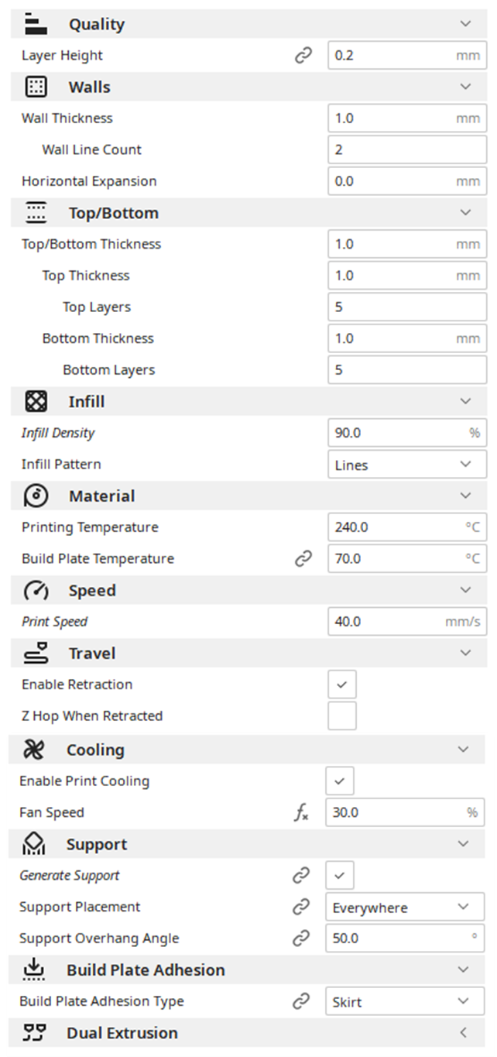497x1057 pixels.
Task: Click the Quality section layers icon
Action: pos(36,24)
